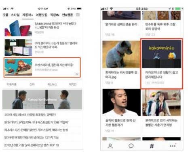Switch to the 스타일 tab
188x153 pixels.
pos(15,15)
